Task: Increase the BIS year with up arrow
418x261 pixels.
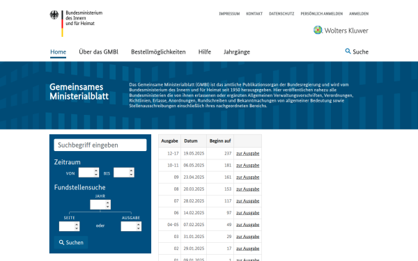Action: (131, 171)
